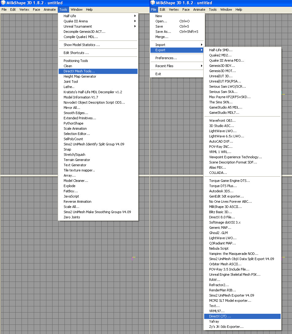This screenshot has height=334, width=292.
Task: Launch Terrain Generator
Action: click(98, 160)
